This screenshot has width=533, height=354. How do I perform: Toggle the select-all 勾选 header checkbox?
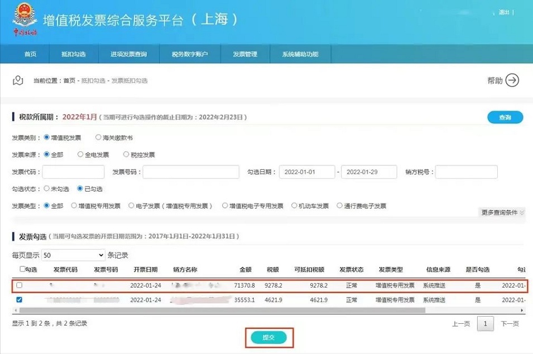[x=22, y=269]
